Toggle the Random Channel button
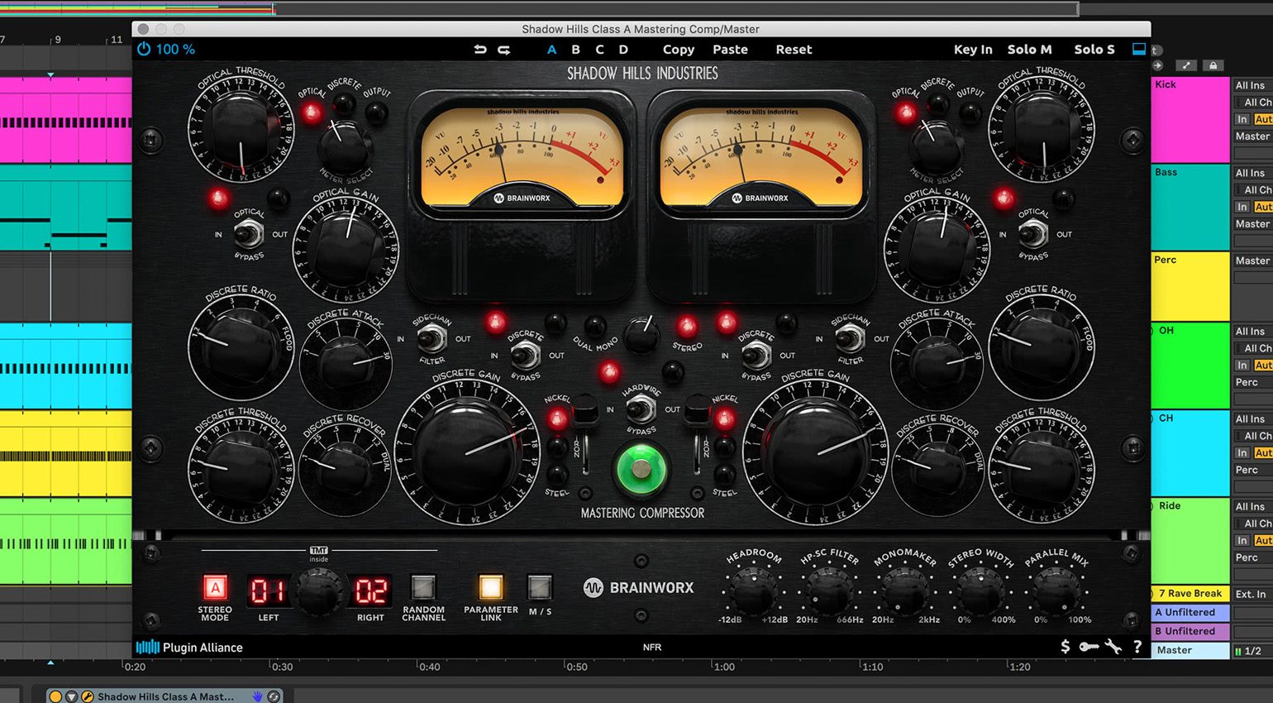Viewport: 1273px width, 703px height. coord(423,588)
